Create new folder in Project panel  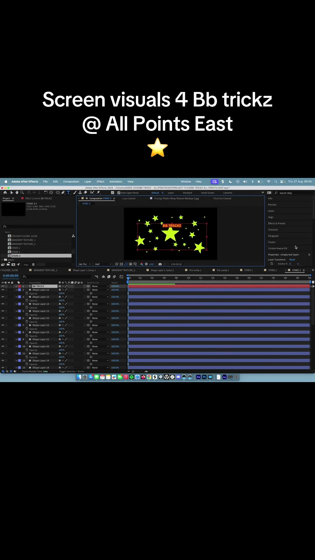pyautogui.click(x=8, y=265)
